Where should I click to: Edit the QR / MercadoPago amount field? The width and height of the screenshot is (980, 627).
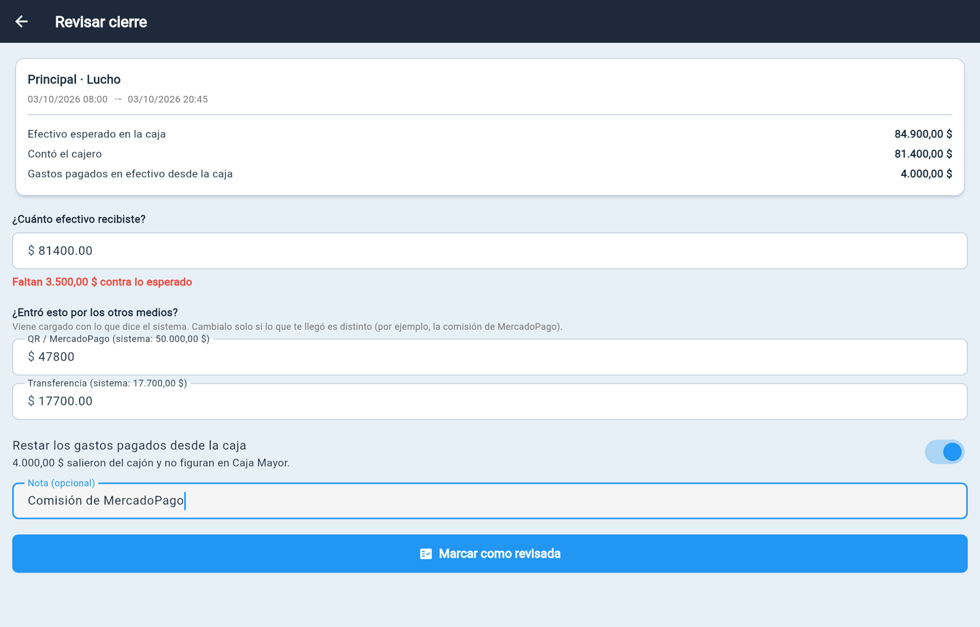pyautogui.click(x=490, y=357)
